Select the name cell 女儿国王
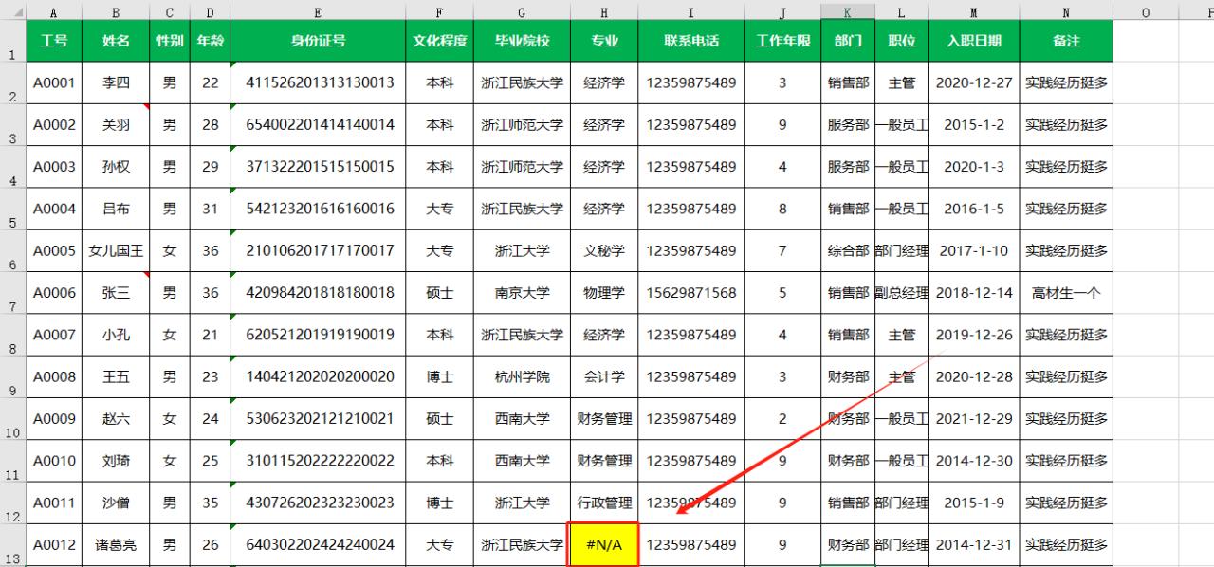 click(x=116, y=251)
